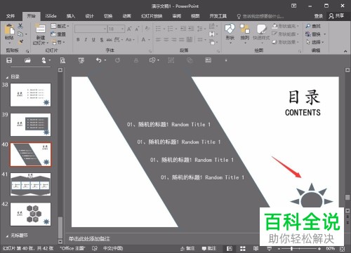Click the Redo icon in quick access toolbar
The image size is (351, 253).
pyautogui.click(x=117, y=60)
